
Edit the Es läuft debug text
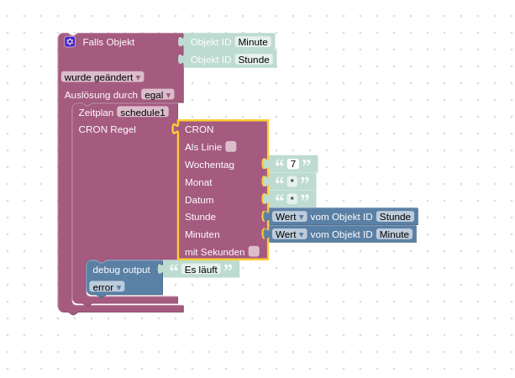click(x=201, y=270)
